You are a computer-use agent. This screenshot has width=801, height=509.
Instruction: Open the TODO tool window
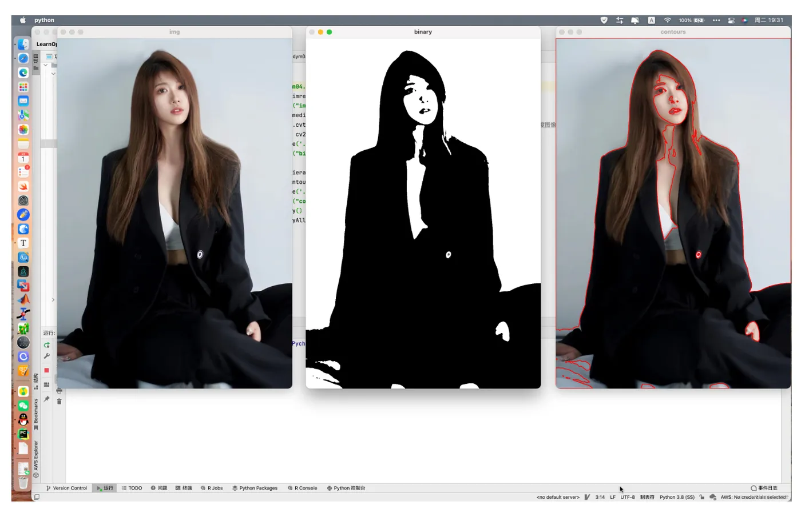pos(132,488)
